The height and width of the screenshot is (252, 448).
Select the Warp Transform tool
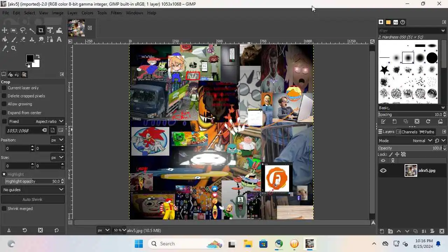click(59, 30)
